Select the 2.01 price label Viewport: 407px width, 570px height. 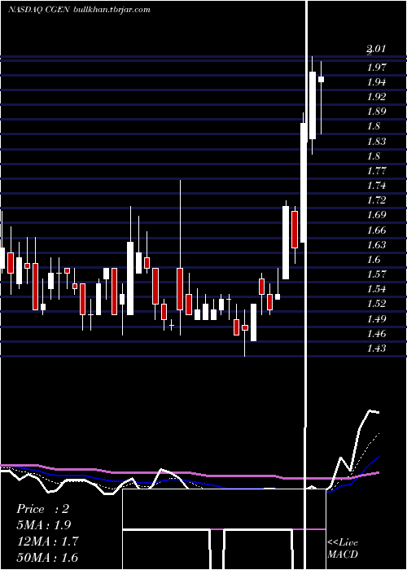376,49
